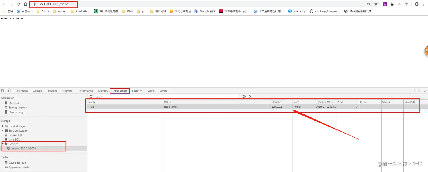Expand the Session Storage tree arrow
Image resolution: width=428 pixels, height=172 pixels.
(x=3, y=130)
